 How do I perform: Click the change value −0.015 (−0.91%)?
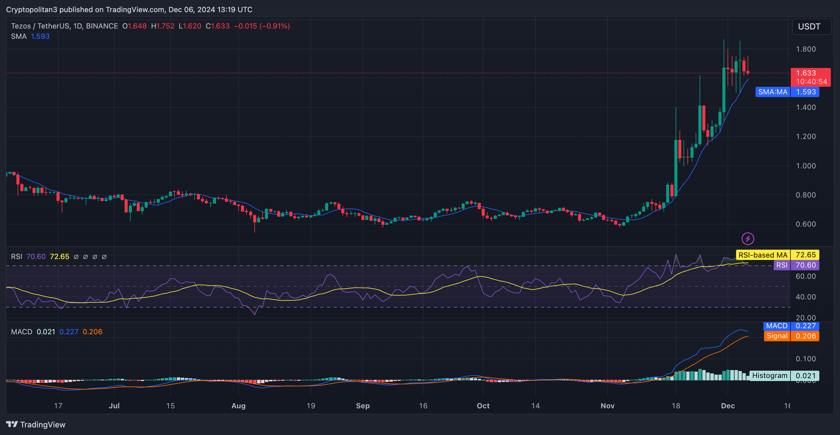[x=262, y=26]
